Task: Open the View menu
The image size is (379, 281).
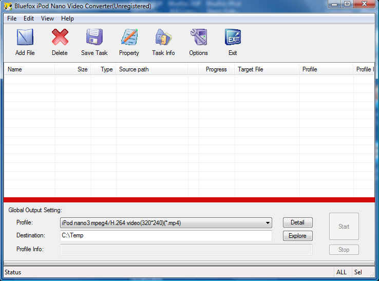Action: 47,18
